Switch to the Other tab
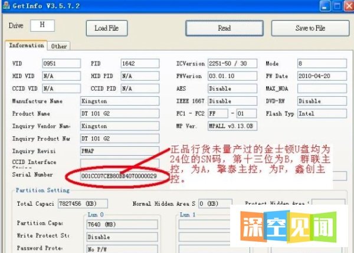The image size is (354, 253). [x=59, y=46]
